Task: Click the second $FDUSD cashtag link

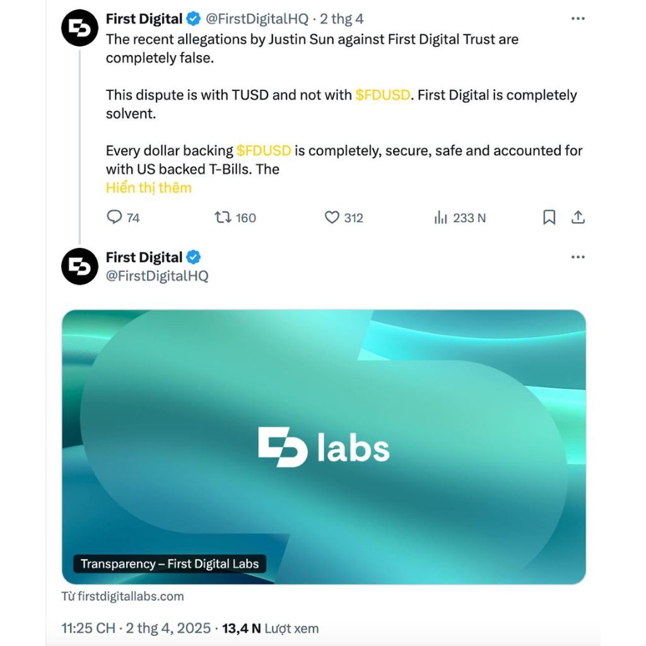Action: point(264,151)
